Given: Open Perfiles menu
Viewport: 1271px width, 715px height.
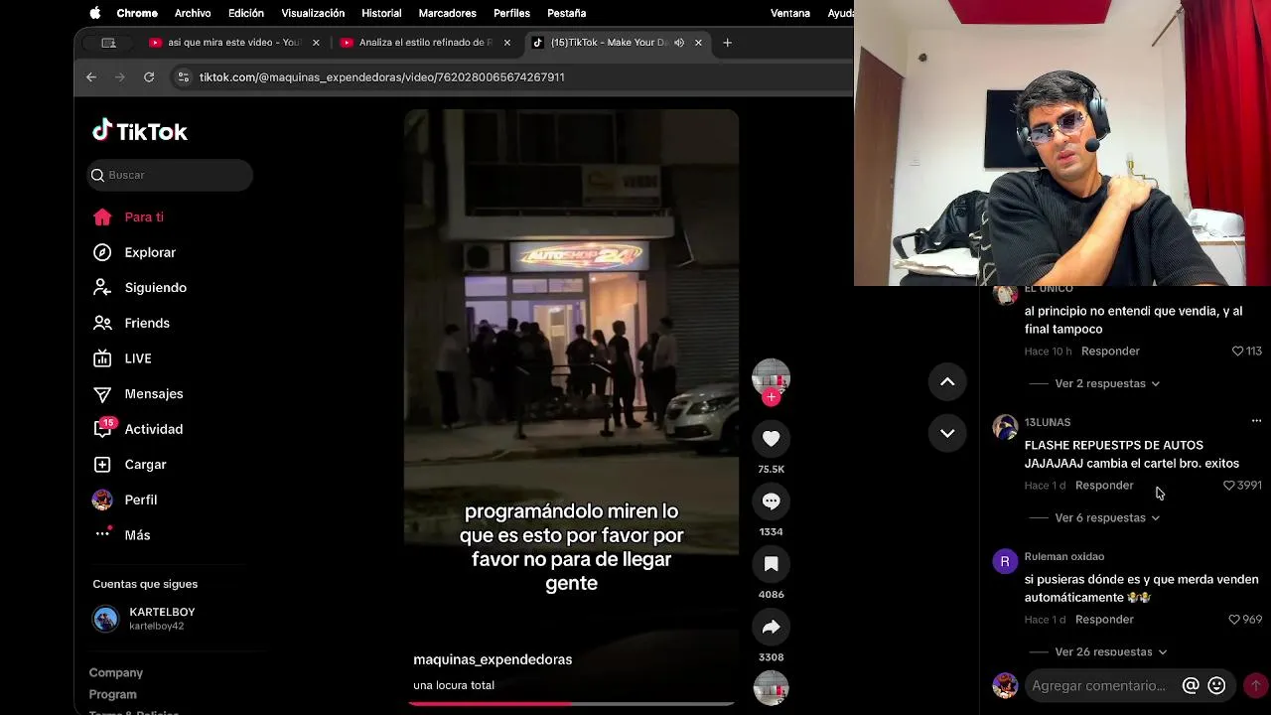Looking at the screenshot, I should click(x=512, y=13).
